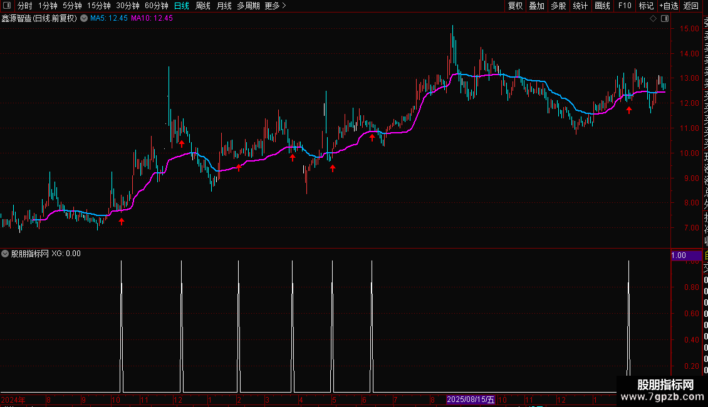Select the 30分钟 period tab
This screenshot has height=407, width=708.
tap(128, 6)
